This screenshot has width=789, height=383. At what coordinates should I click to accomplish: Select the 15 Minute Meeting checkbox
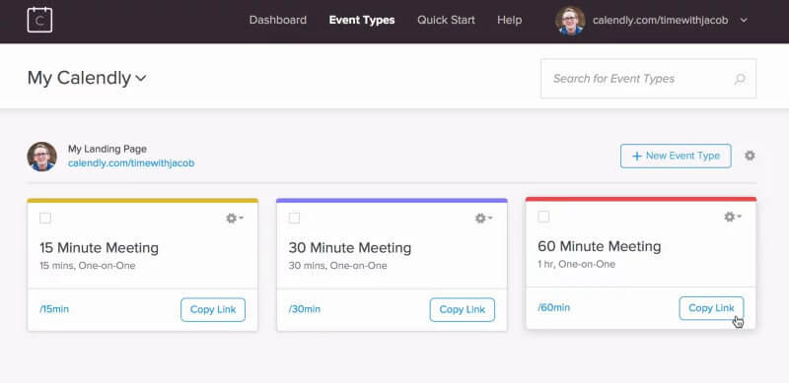(x=45, y=219)
